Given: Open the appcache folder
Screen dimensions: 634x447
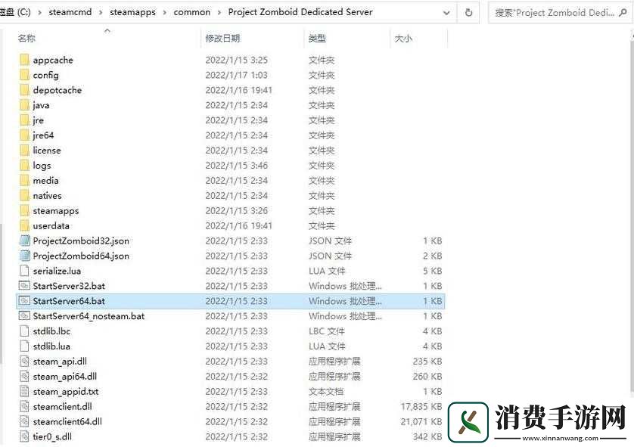Looking at the screenshot, I should coord(51,60).
